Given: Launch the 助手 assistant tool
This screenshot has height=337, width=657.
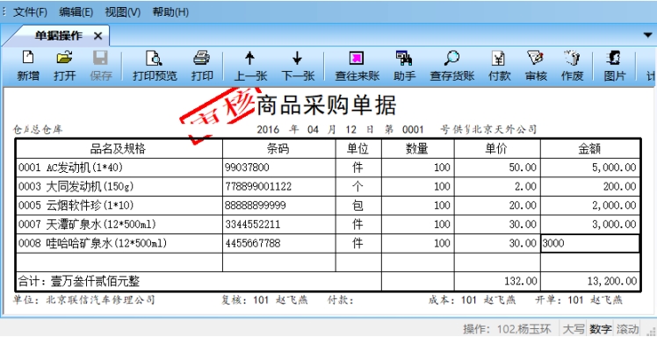Looking at the screenshot, I should 404,66.
